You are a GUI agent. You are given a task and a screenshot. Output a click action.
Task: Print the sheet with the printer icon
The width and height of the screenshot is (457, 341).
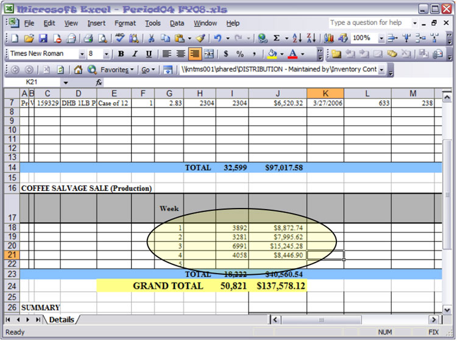point(88,38)
